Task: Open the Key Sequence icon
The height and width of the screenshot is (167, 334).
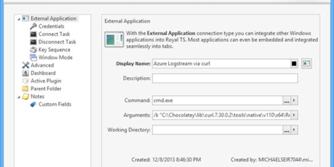Action: 33,50
